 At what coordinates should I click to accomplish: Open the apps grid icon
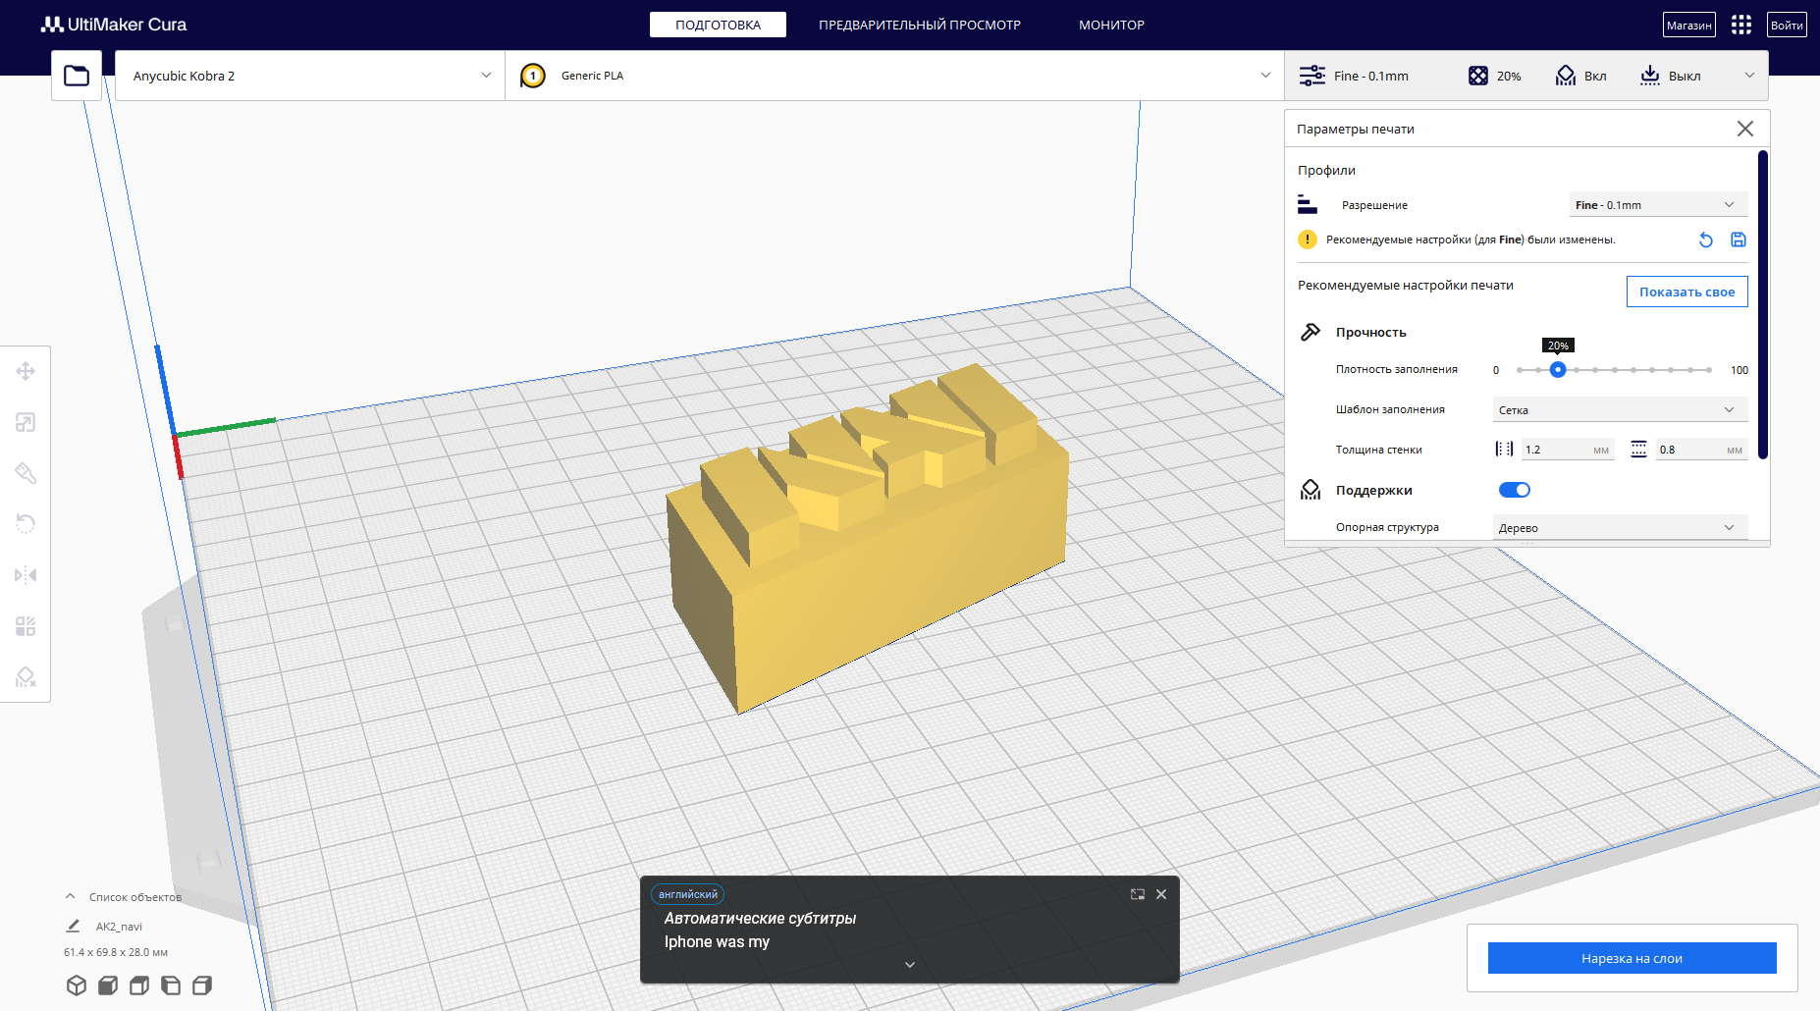tap(1741, 25)
